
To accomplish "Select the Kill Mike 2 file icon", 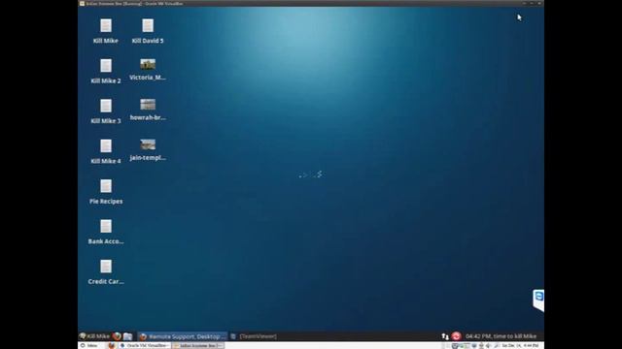I will click(106, 66).
